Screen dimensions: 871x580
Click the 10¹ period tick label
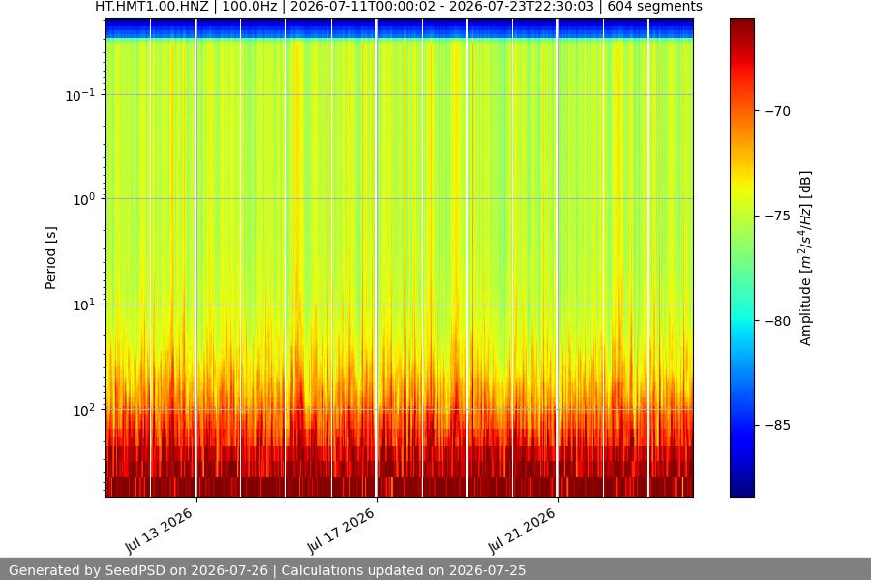(x=84, y=304)
